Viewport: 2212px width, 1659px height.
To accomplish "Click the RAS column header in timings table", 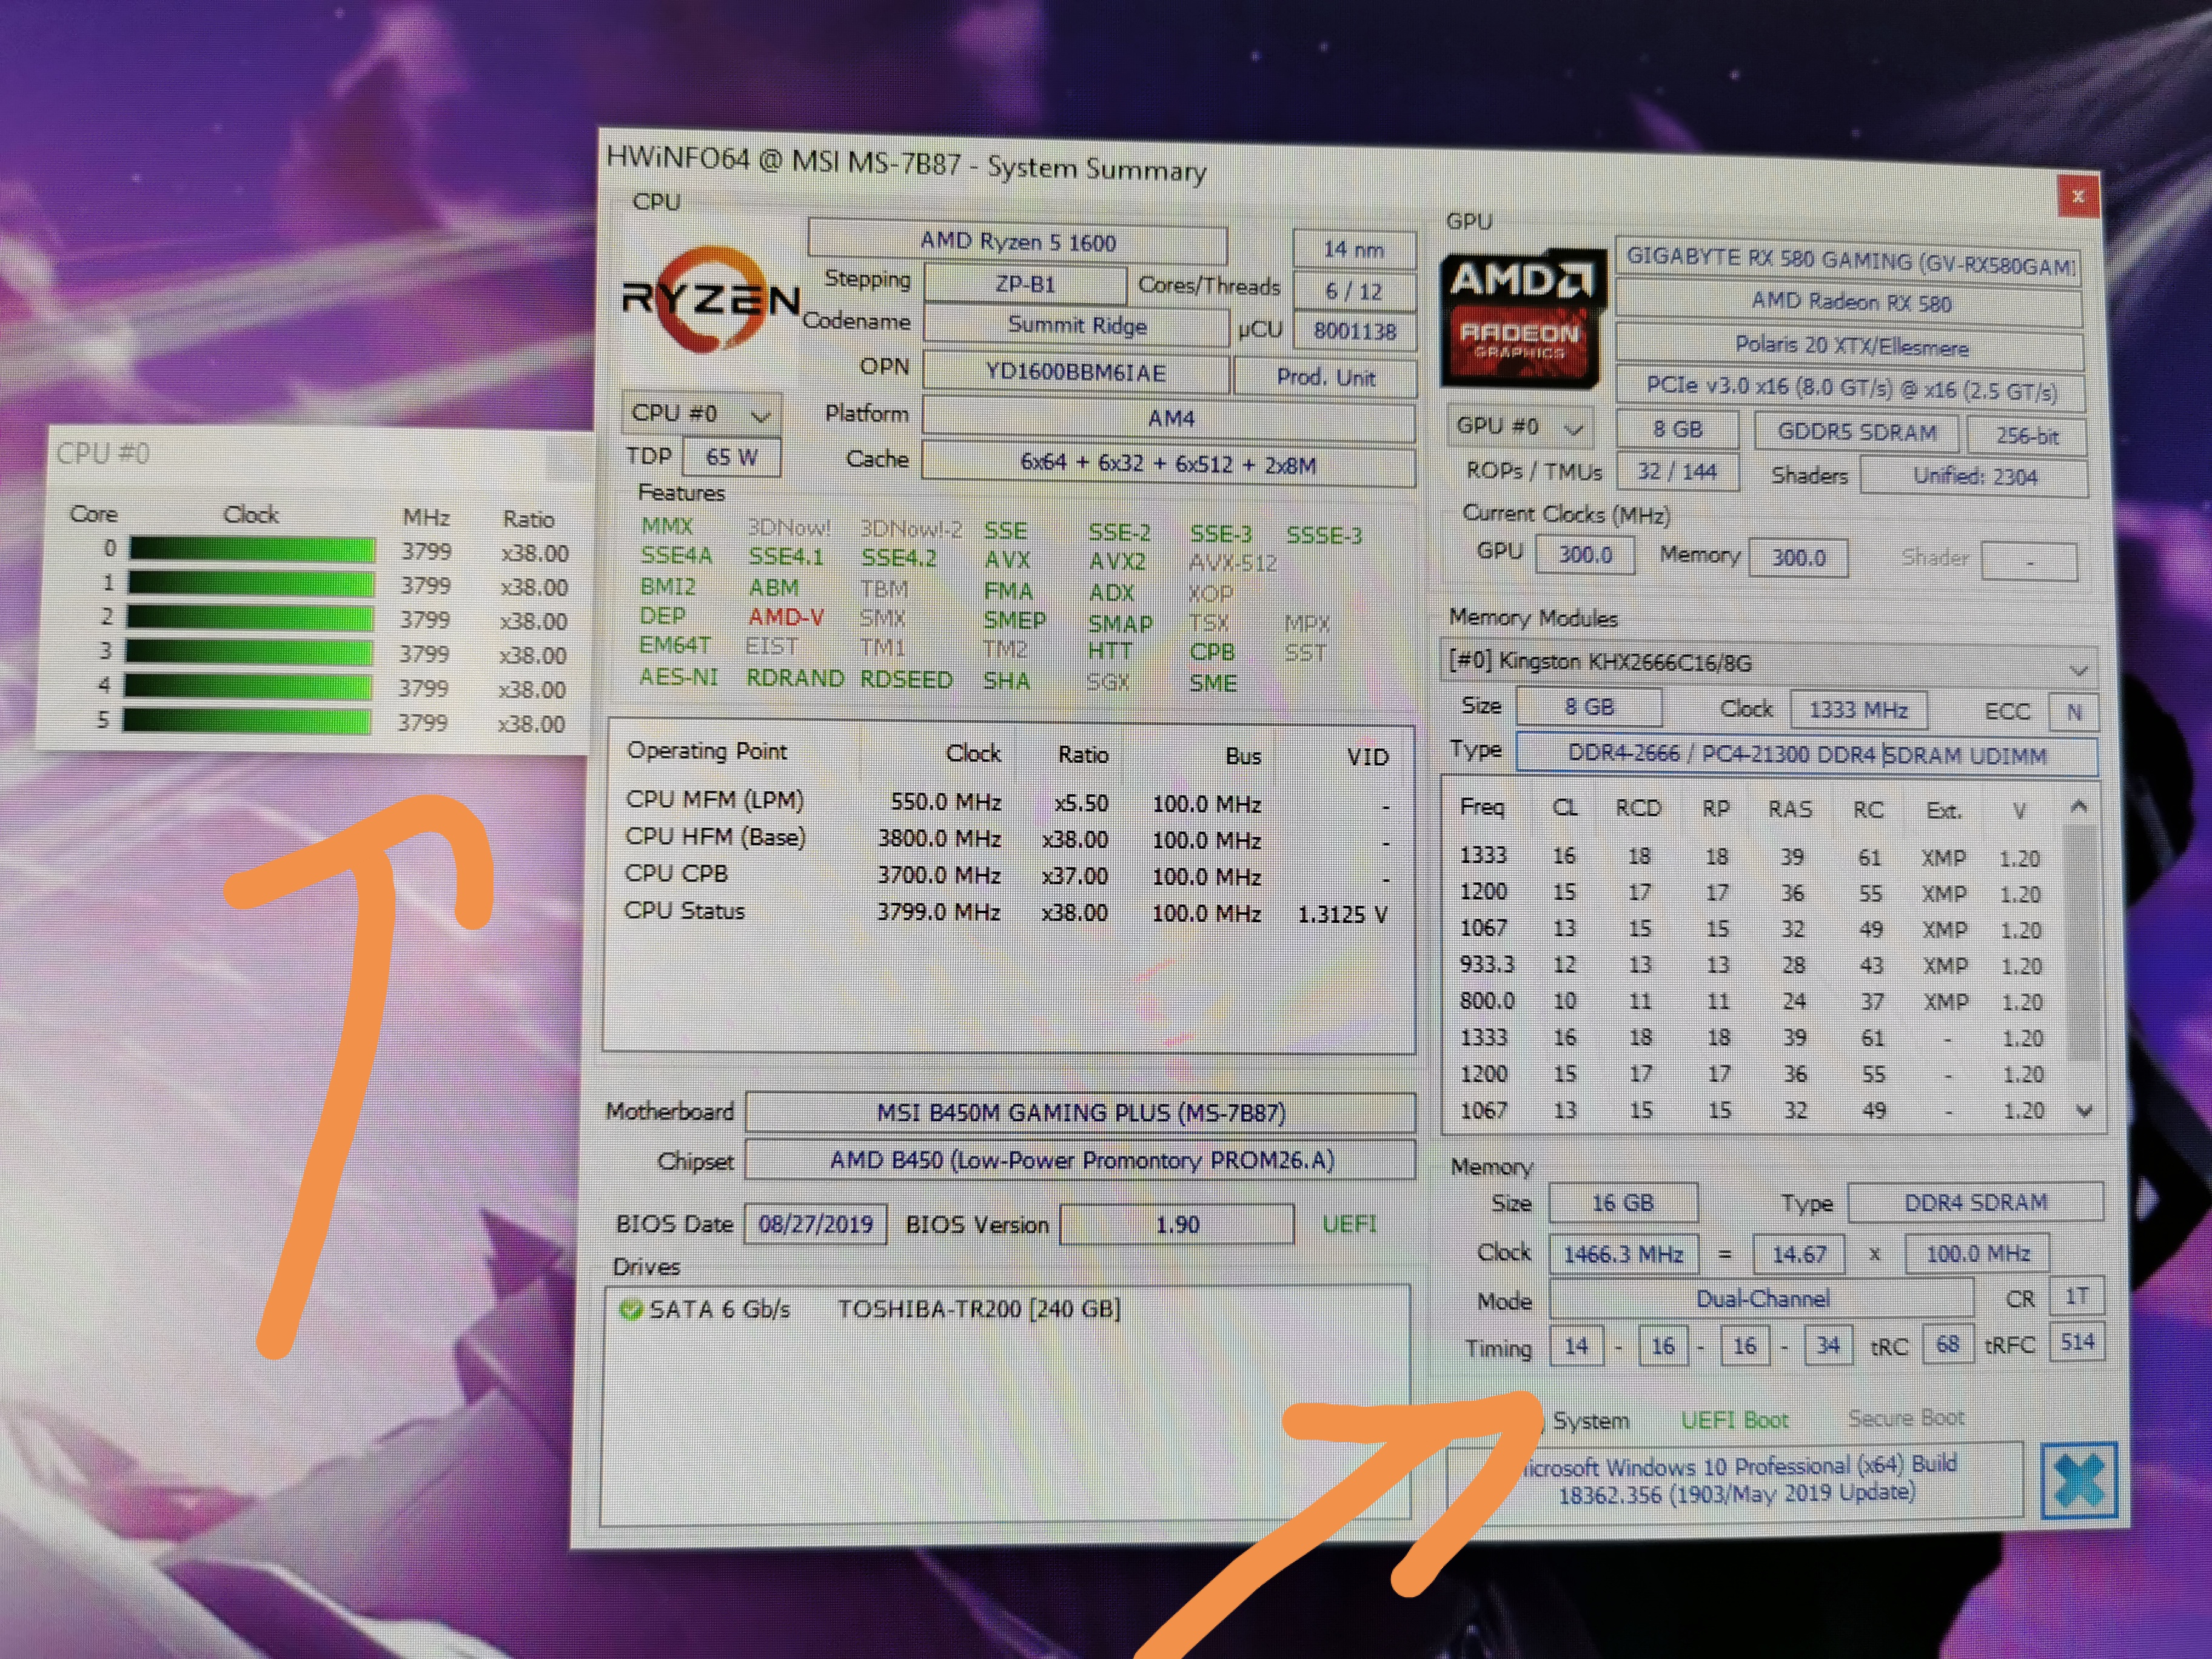I will pyautogui.click(x=1790, y=808).
